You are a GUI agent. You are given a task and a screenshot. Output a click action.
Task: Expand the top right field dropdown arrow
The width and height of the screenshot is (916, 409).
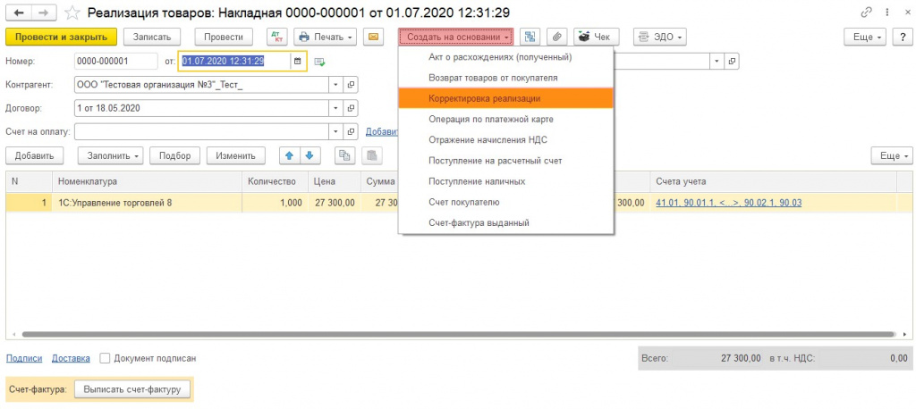[x=717, y=62]
